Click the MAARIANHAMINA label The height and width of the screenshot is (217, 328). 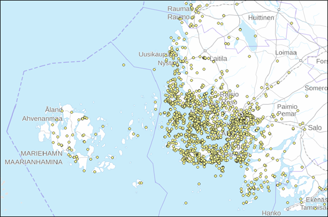point(30,161)
